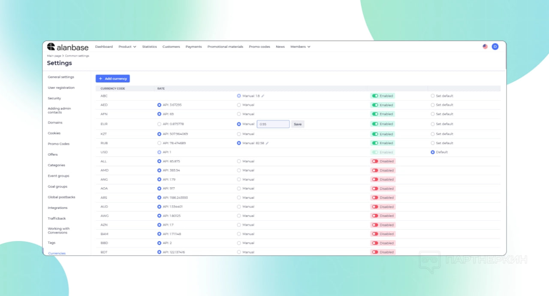
Task: Save the EUR manual rate
Action: click(298, 124)
